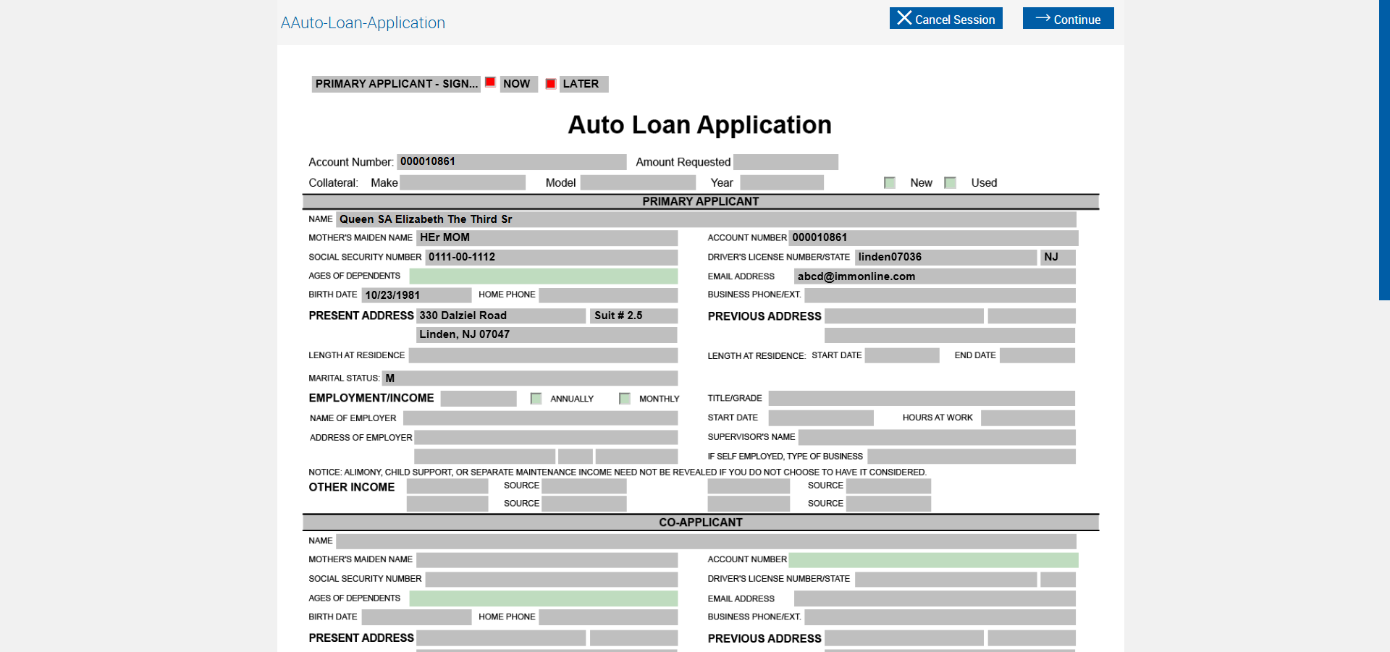Click the Amount Requested field

[785, 162]
